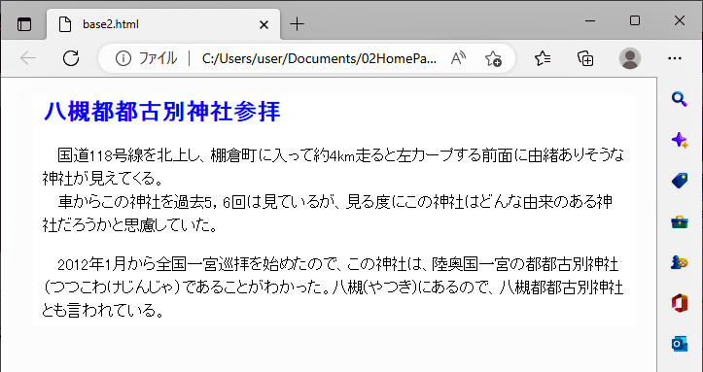703x372 pixels.
Task: Reload the page with refresh icon
Action: pos(71,58)
